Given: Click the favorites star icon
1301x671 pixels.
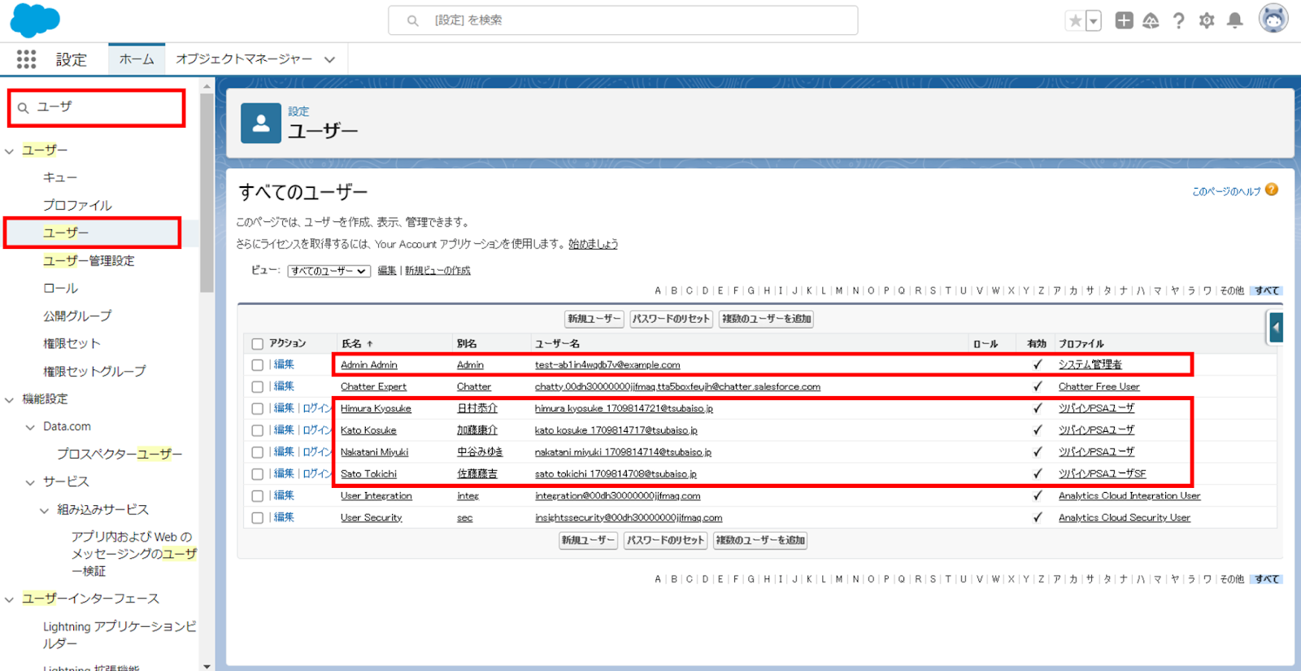Looking at the screenshot, I should pyautogui.click(x=1075, y=21).
